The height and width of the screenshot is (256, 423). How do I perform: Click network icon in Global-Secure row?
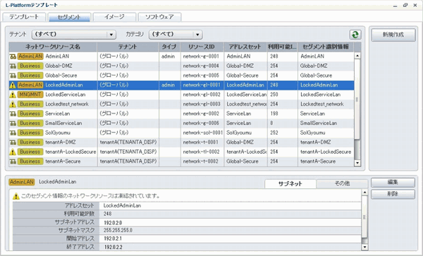click(13, 75)
